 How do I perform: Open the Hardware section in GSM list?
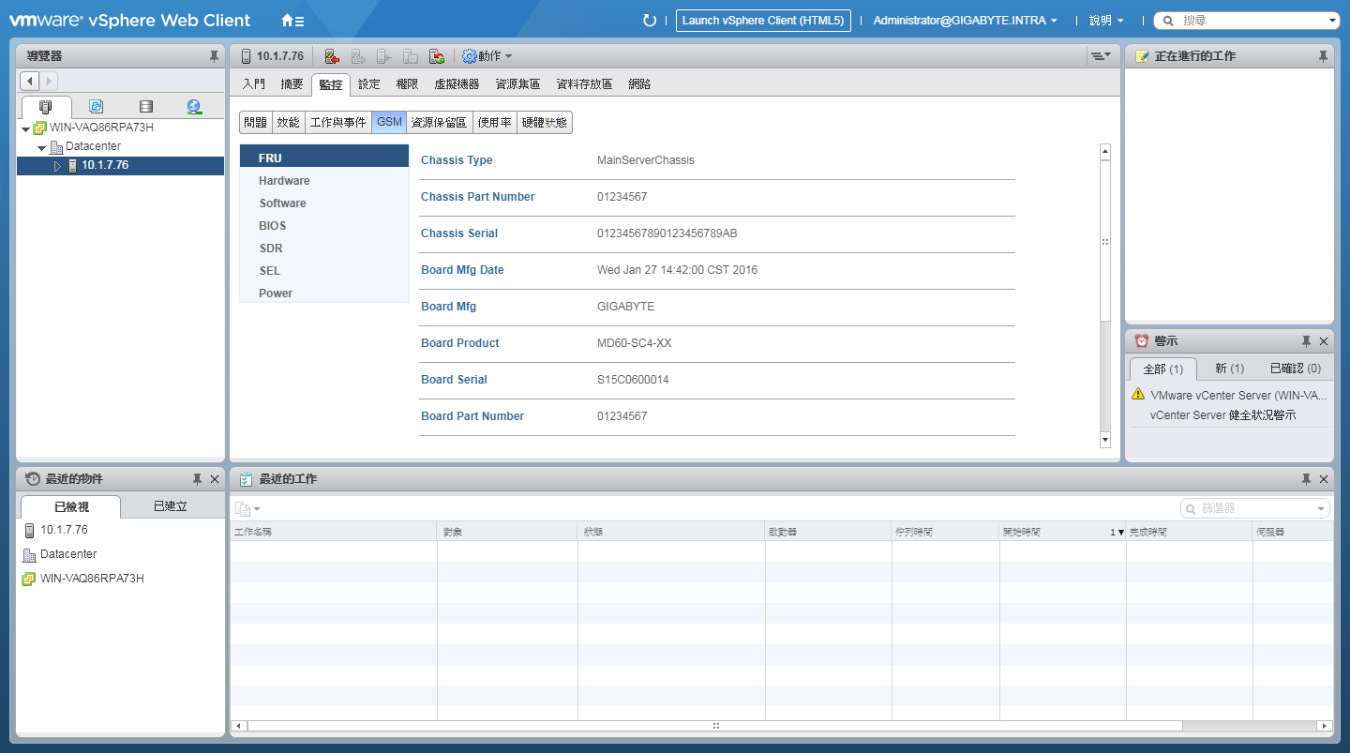pyautogui.click(x=323, y=181)
